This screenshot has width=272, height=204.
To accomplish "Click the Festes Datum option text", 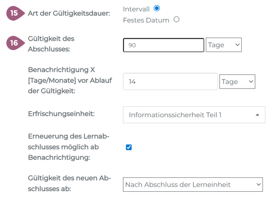I will [x=146, y=20].
